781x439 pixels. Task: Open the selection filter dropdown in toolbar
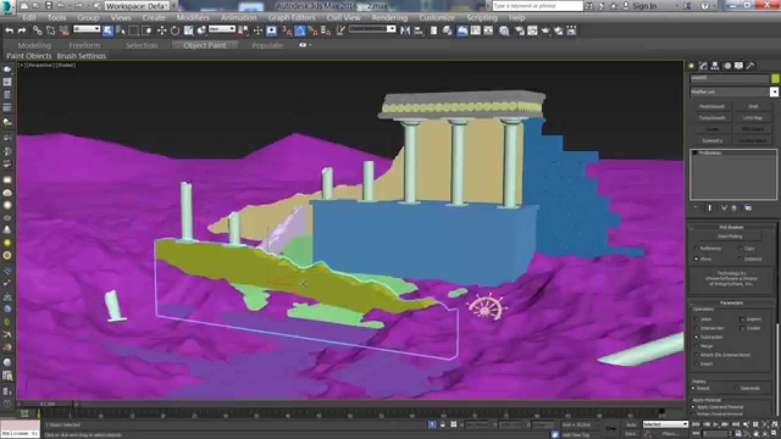tap(86, 29)
